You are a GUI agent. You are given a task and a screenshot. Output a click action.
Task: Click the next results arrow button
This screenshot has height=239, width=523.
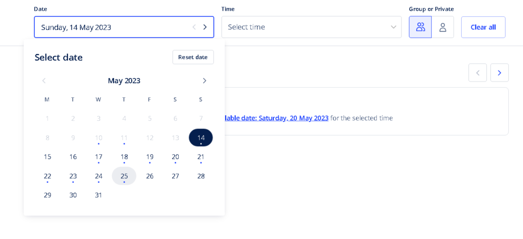click(x=500, y=72)
